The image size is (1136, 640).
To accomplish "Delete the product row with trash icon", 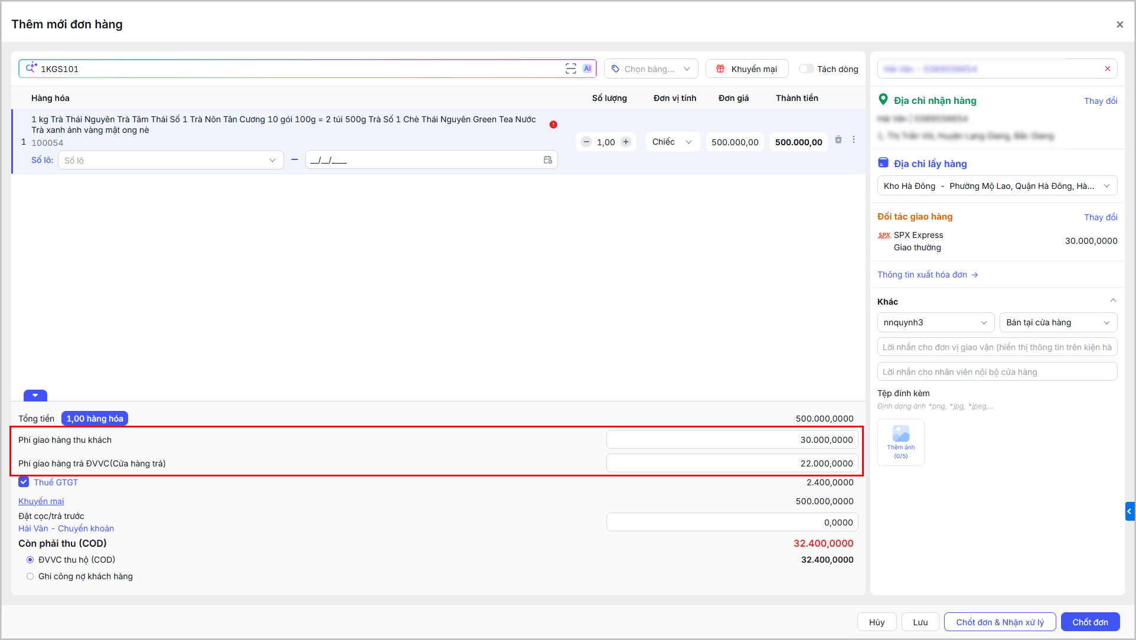I will [x=838, y=140].
